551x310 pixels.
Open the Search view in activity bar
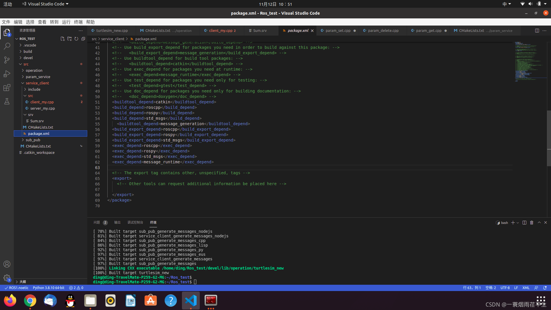[x=7, y=46]
